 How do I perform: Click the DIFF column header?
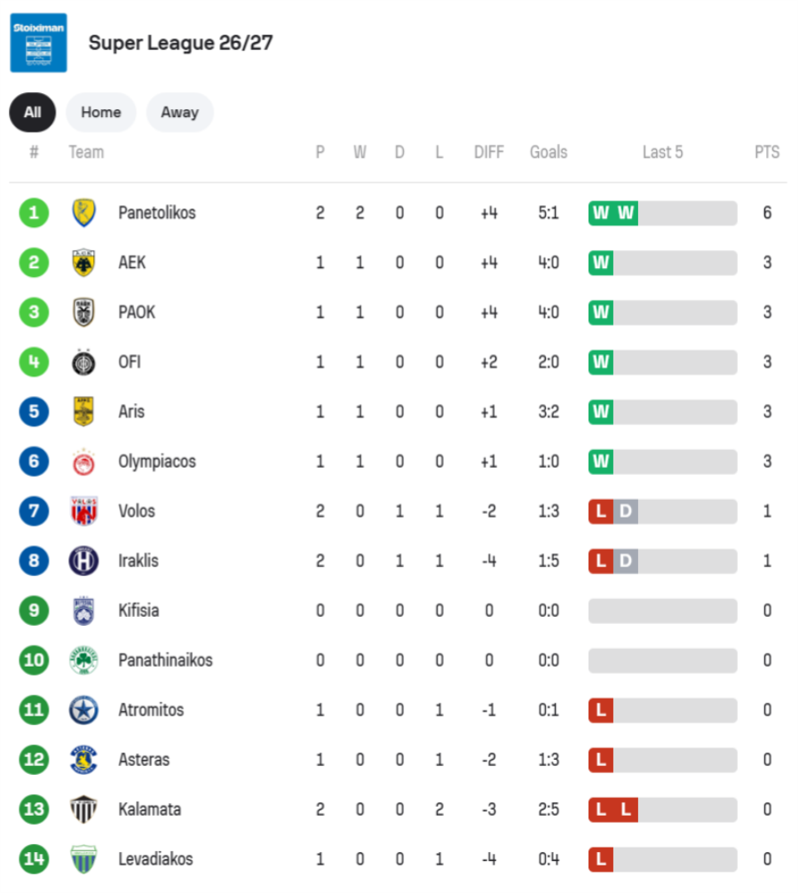click(x=489, y=152)
